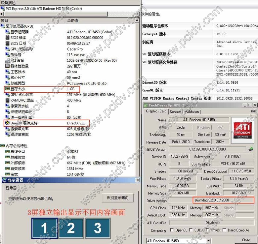The image size is (258, 244).
Task: Close the 显示设置 dialog with X
Action: coord(137,180)
